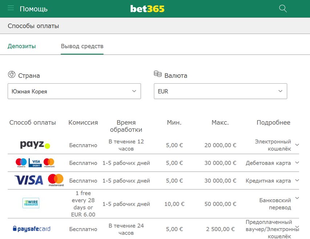Viewport: 310px width, 239px height.
Task: Open the hamburger menu icon
Action: pyautogui.click(x=11, y=8)
